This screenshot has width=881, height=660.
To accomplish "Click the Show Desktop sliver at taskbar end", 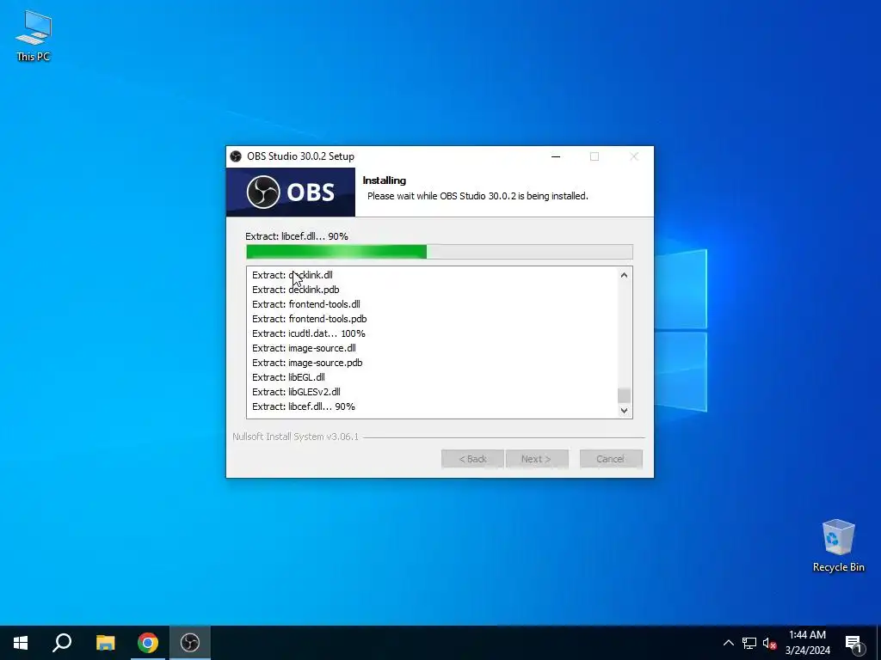I will [878, 643].
